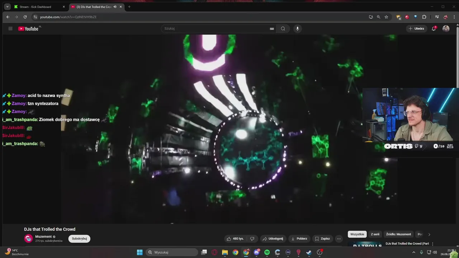Bookmark this page with the star icon
Image resolution: width=459 pixels, height=258 pixels.
click(x=386, y=17)
